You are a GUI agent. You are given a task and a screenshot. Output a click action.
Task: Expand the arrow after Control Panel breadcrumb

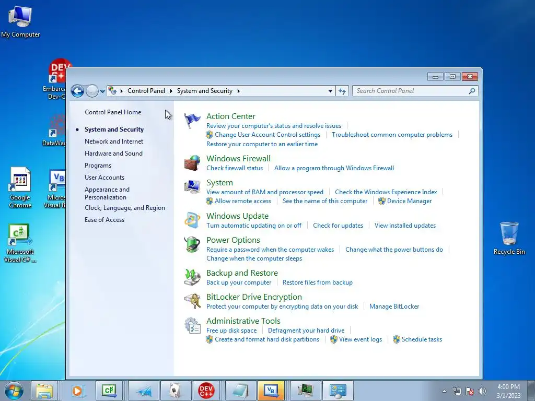coord(171,91)
